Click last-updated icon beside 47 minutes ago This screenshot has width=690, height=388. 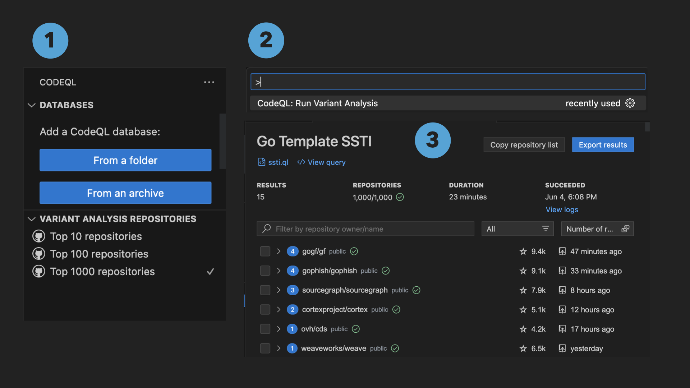pyautogui.click(x=562, y=251)
